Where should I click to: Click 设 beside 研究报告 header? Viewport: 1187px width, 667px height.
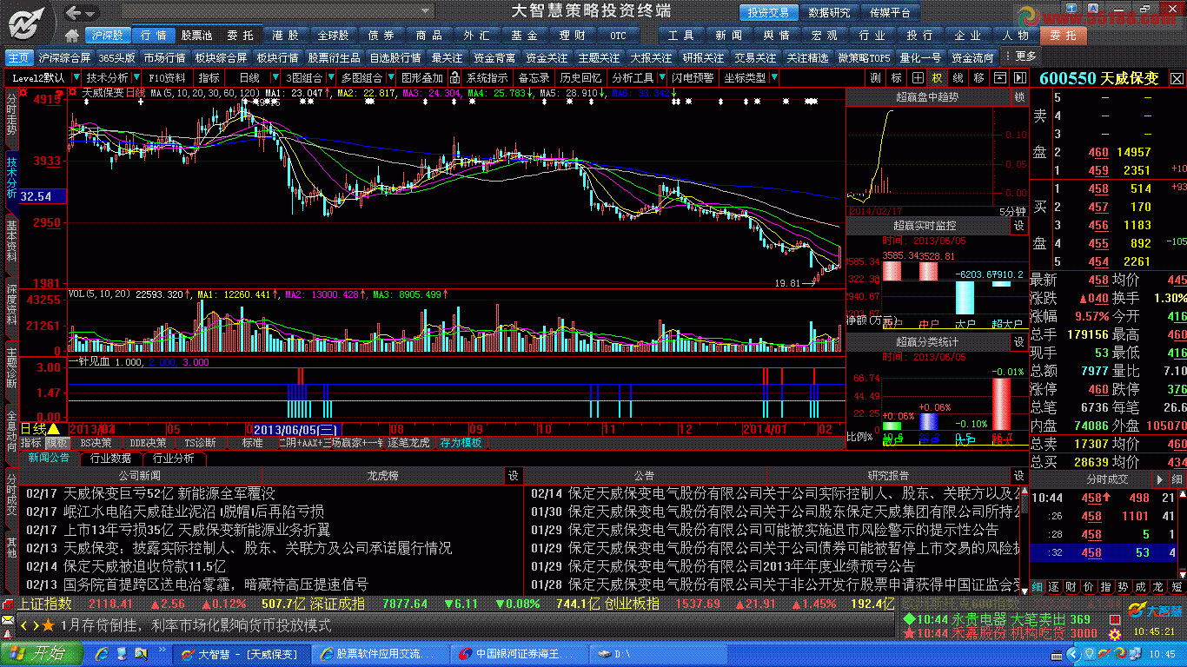coord(1018,475)
